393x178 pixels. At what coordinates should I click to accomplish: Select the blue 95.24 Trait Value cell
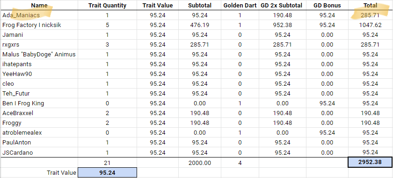107,172
